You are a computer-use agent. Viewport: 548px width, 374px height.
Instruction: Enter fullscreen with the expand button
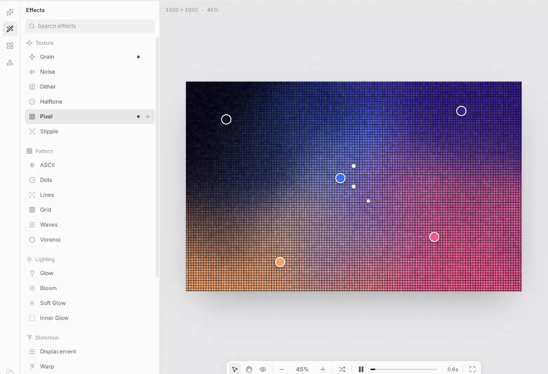tap(472, 369)
